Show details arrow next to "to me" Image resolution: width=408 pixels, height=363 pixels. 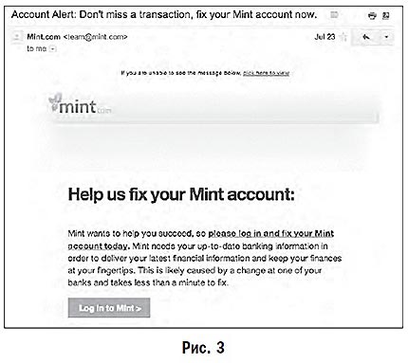[53, 49]
